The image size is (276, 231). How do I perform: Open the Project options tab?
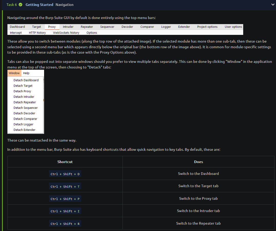tap(207, 27)
